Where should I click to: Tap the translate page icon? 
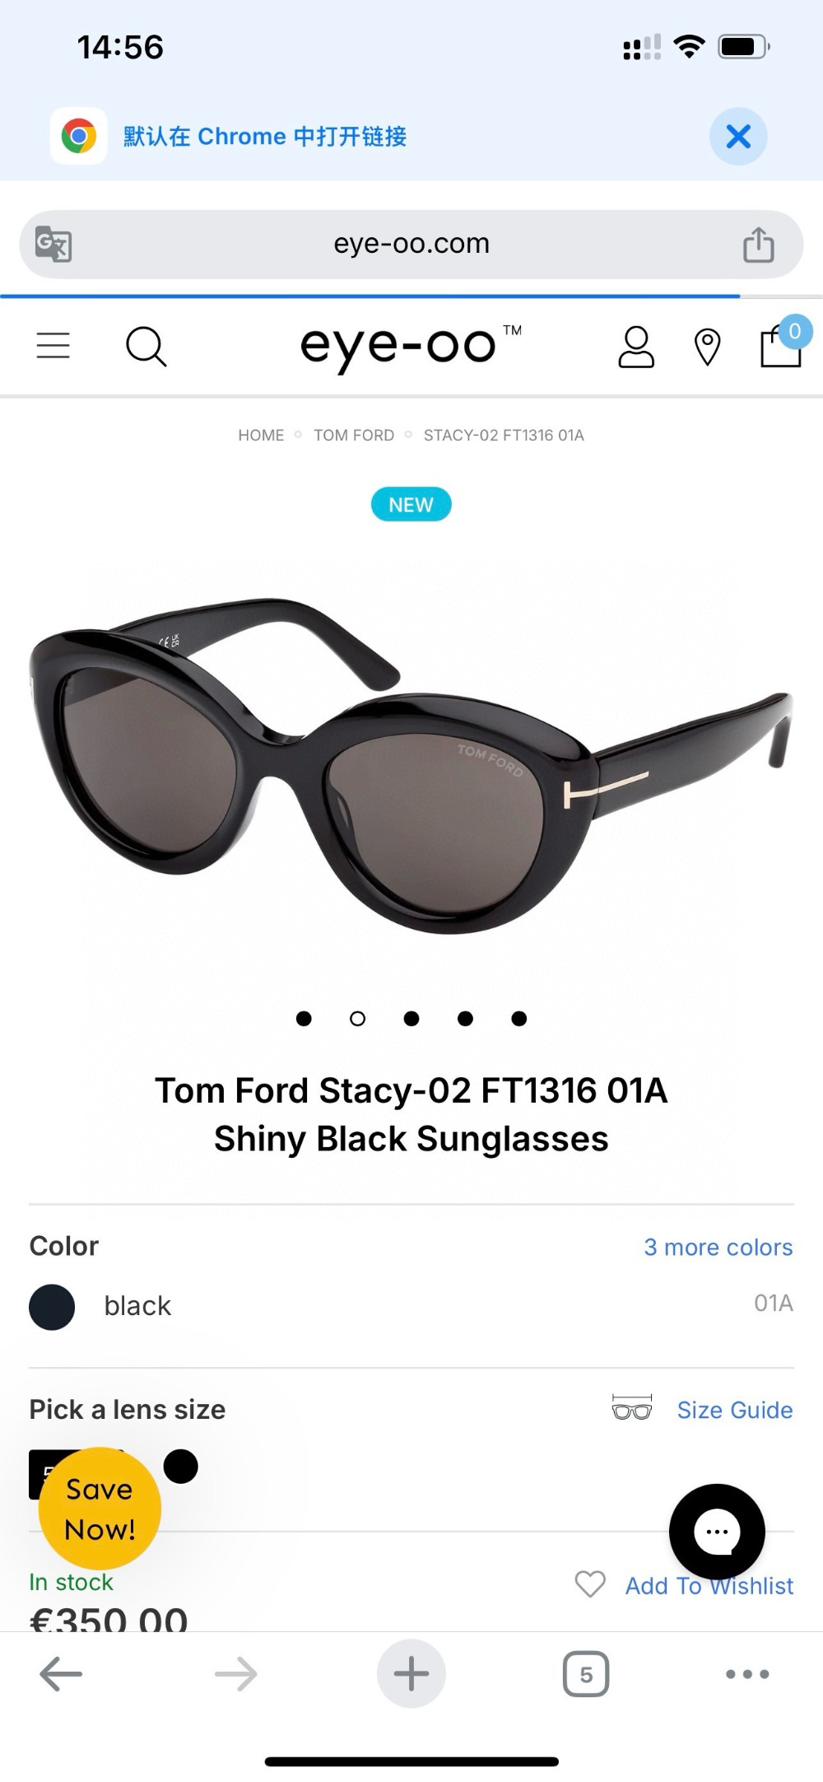(54, 244)
